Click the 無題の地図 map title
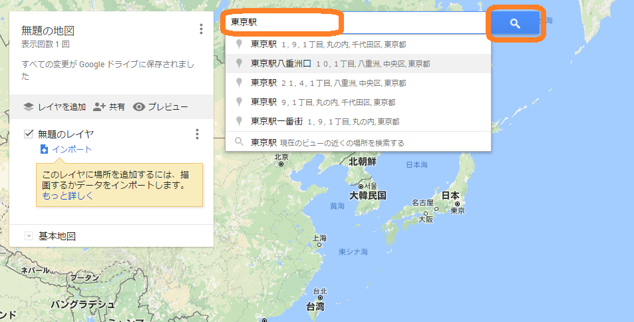Image resolution: width=634 pixels, height=322 pixels. 48,31
